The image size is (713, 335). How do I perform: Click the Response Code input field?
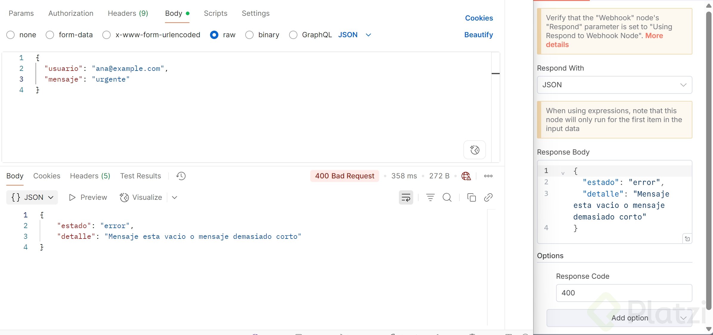tap(624, 293)
